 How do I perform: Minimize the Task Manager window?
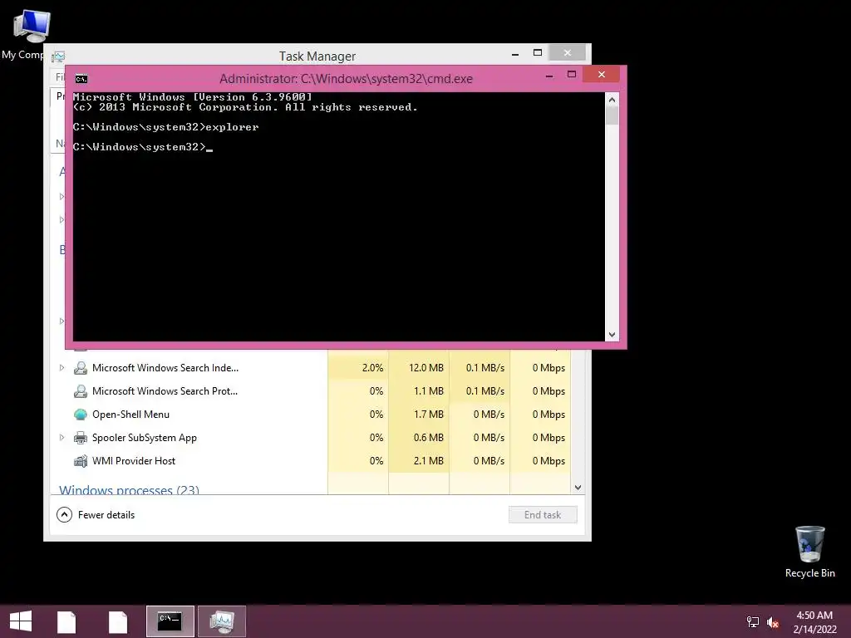point(515,53)
